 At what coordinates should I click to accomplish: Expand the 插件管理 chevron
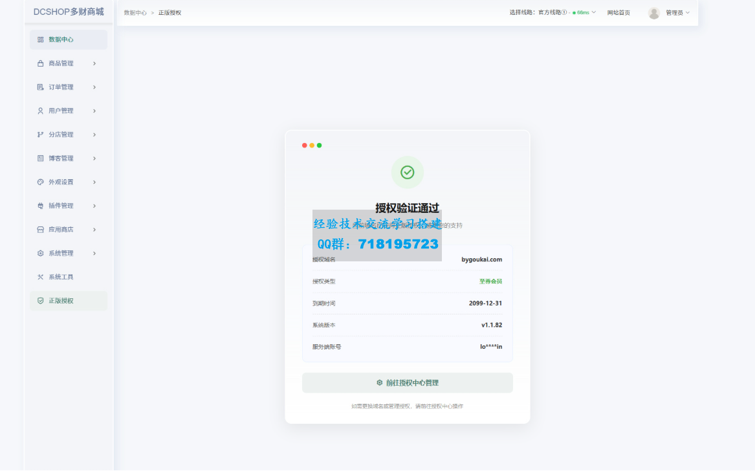(x=94, y=206)
